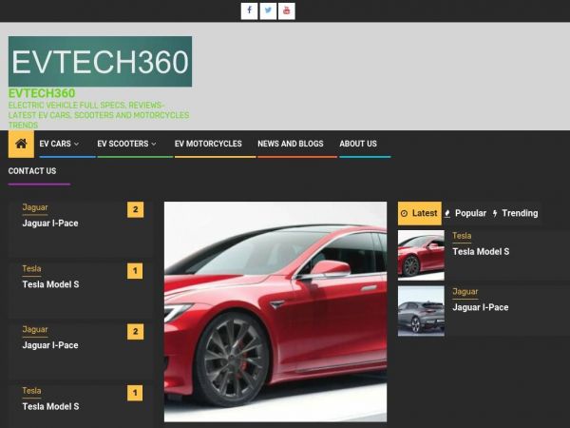The width and height of the screenshot is (570, 428).
Task: Click the first Jaguar category label in left list
Action: tap(35, 207)
